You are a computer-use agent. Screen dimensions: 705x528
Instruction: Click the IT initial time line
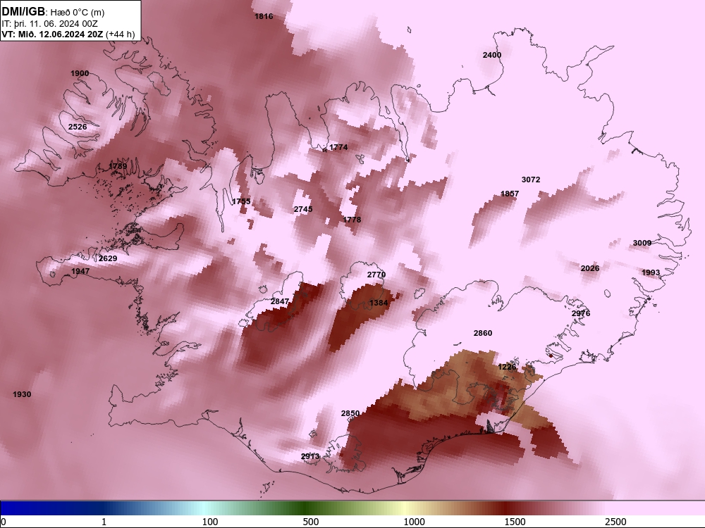[x=49, y=24]
